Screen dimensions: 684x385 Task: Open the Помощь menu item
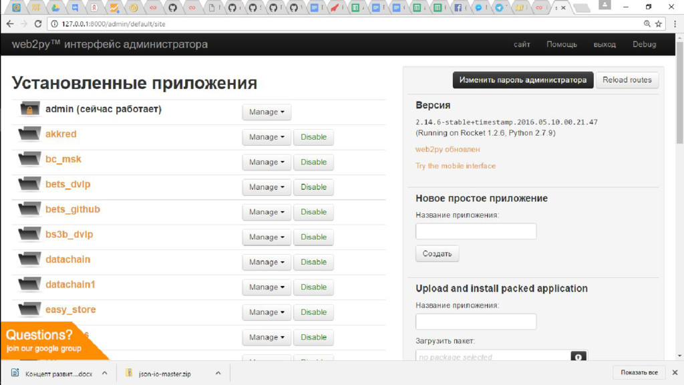coord(562,44)
